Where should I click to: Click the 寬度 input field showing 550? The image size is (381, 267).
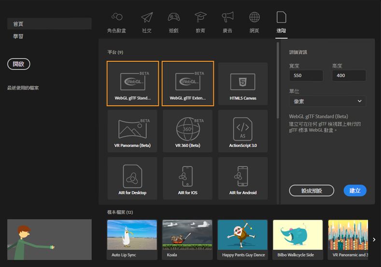click(306, 75)
